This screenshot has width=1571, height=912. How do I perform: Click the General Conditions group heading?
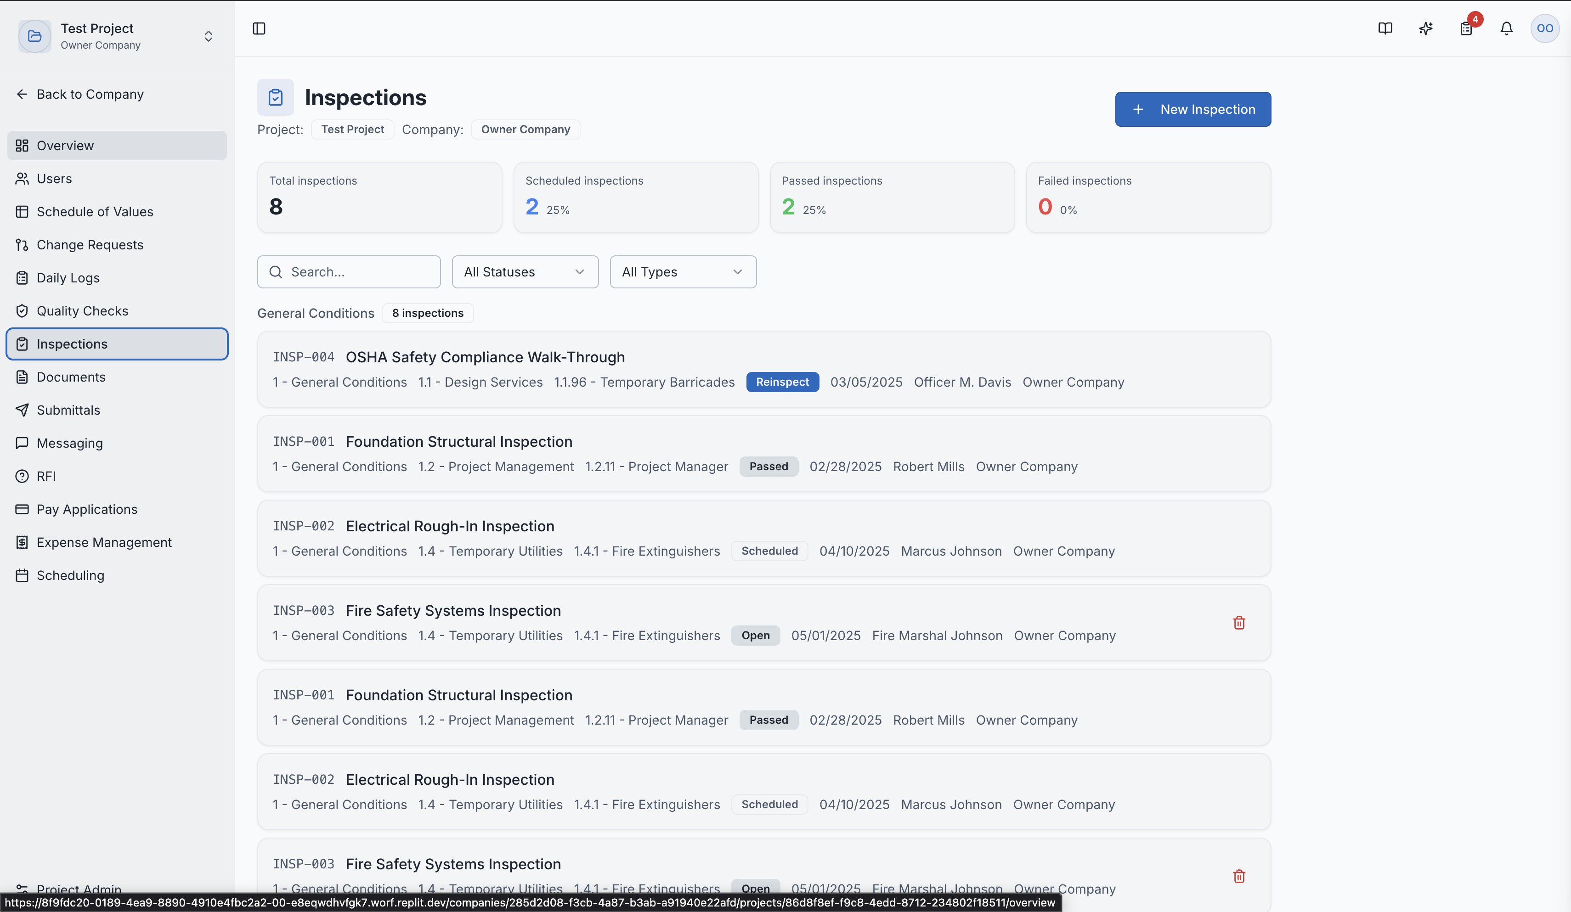(x=316, y=313)
